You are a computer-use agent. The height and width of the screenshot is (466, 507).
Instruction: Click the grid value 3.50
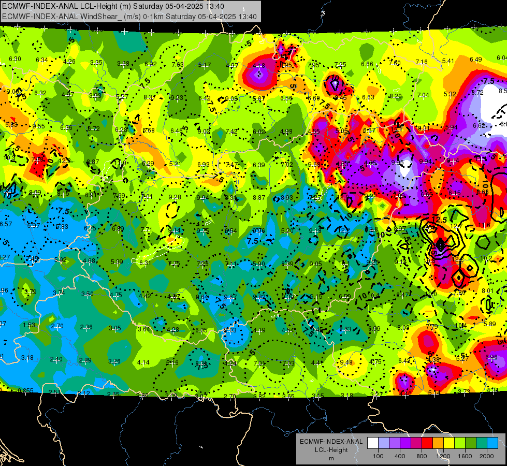[x=88, y=294]
